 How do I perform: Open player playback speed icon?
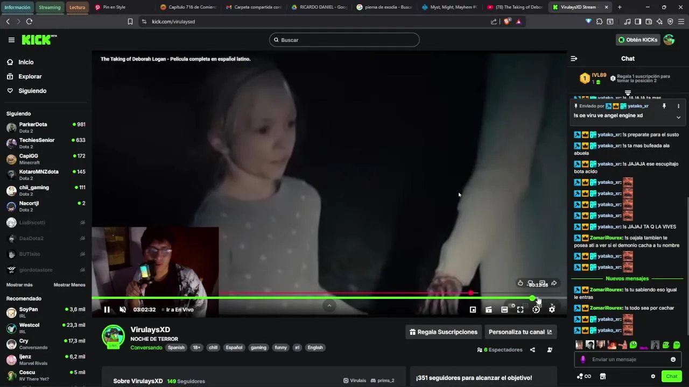(536, 310)
